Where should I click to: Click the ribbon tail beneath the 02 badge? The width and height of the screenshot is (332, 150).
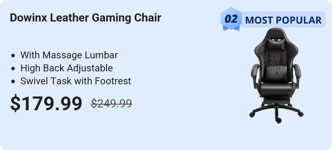click(x=231, y=29)
